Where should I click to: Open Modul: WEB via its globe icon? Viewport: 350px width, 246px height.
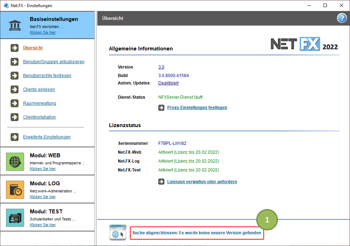[x=15, y=162]
